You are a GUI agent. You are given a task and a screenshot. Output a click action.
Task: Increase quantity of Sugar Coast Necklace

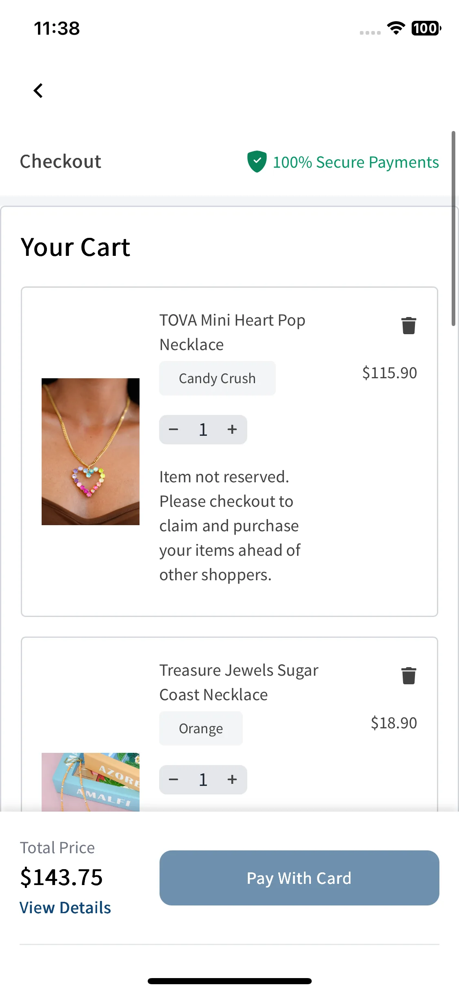[x=232, y=779]
